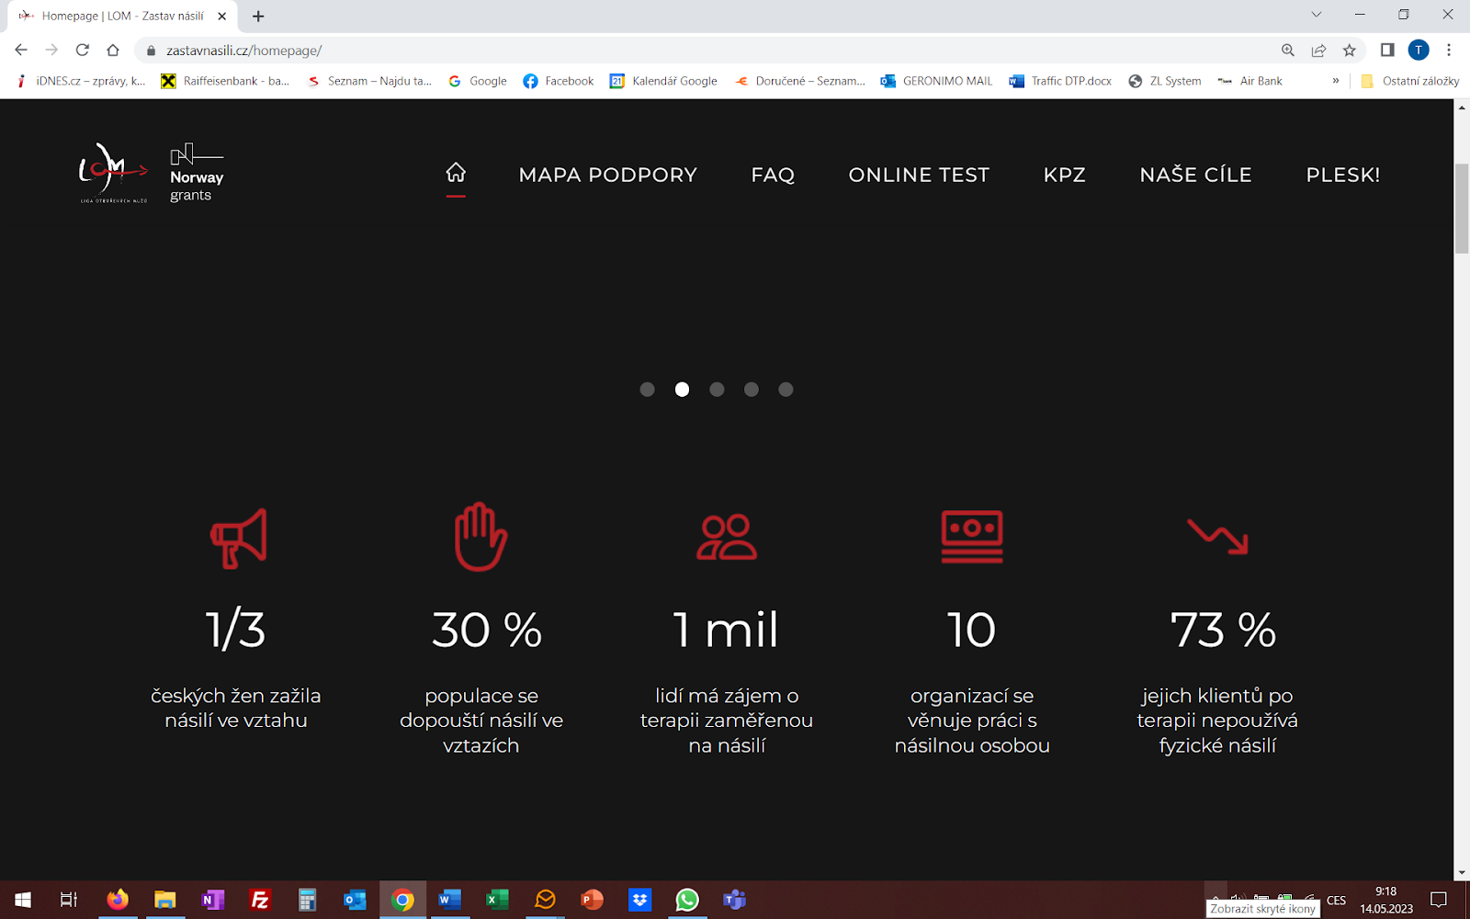Screen dimensions: 1470x919
Task: Open the Chrome customization menu
Action: (1450, 51)
